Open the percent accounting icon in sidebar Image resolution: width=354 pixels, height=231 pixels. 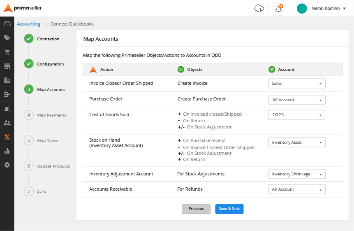point(7,137)
